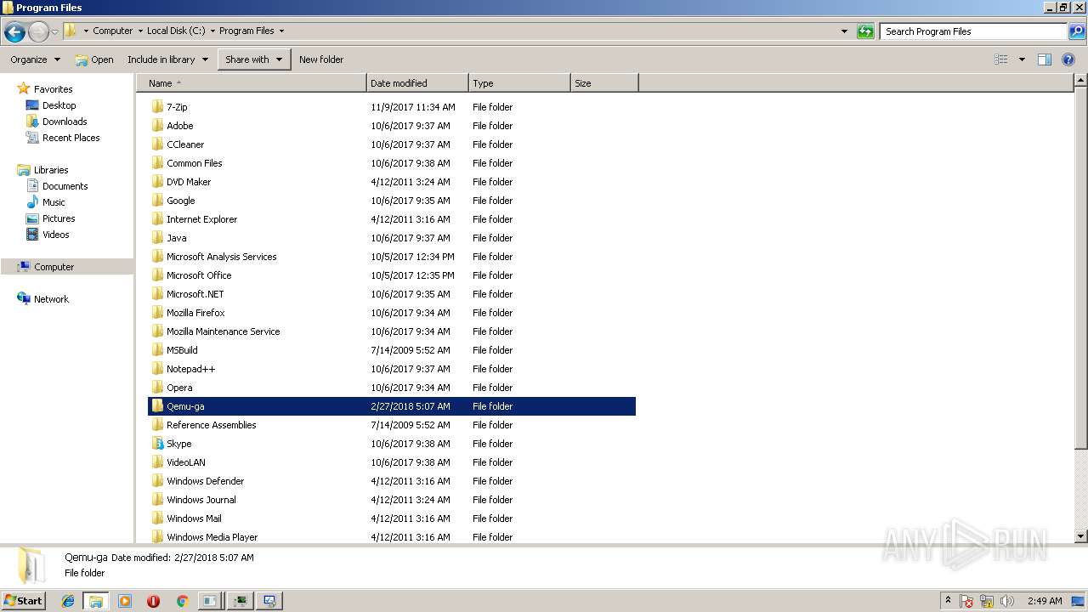
Task: Click the 7-Zip folder icon
Action: tap(157, 107)
